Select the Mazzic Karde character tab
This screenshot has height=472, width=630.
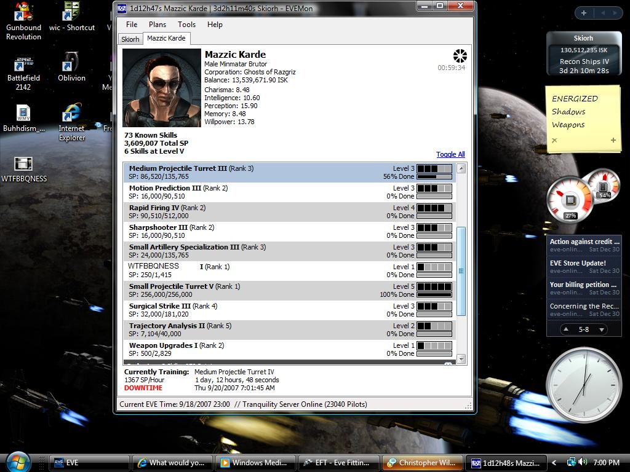coord(166,38)
